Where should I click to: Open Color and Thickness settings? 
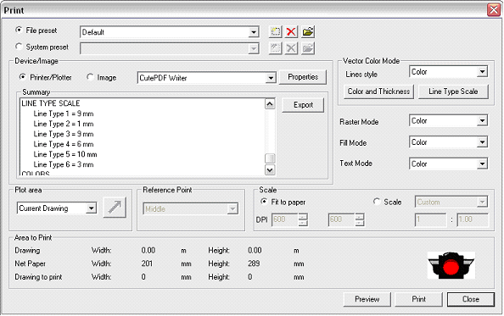(x=378, y=91)
